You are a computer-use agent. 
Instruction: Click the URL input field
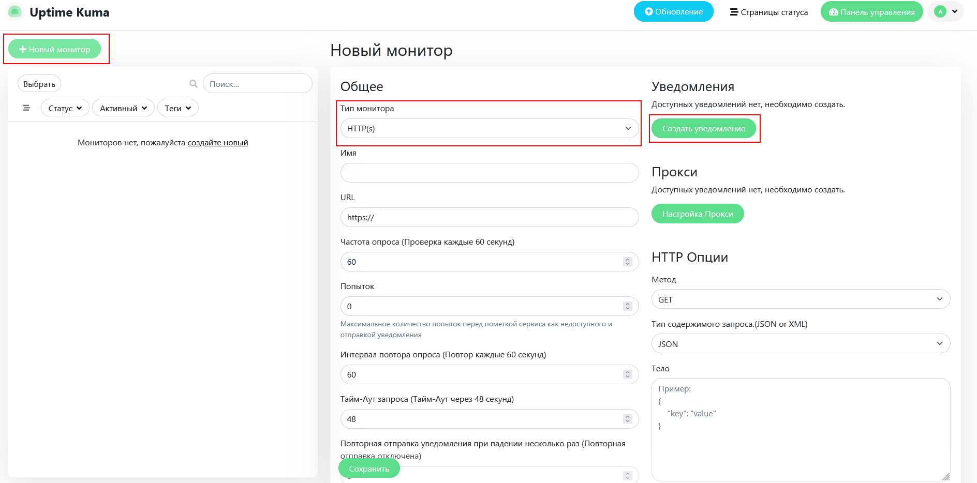(x=490, y=217)
